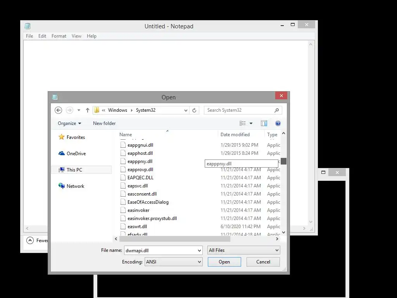Click the Forward arrow in Open dialog
This screenshot has width=397, height=298.
point(69,110)
